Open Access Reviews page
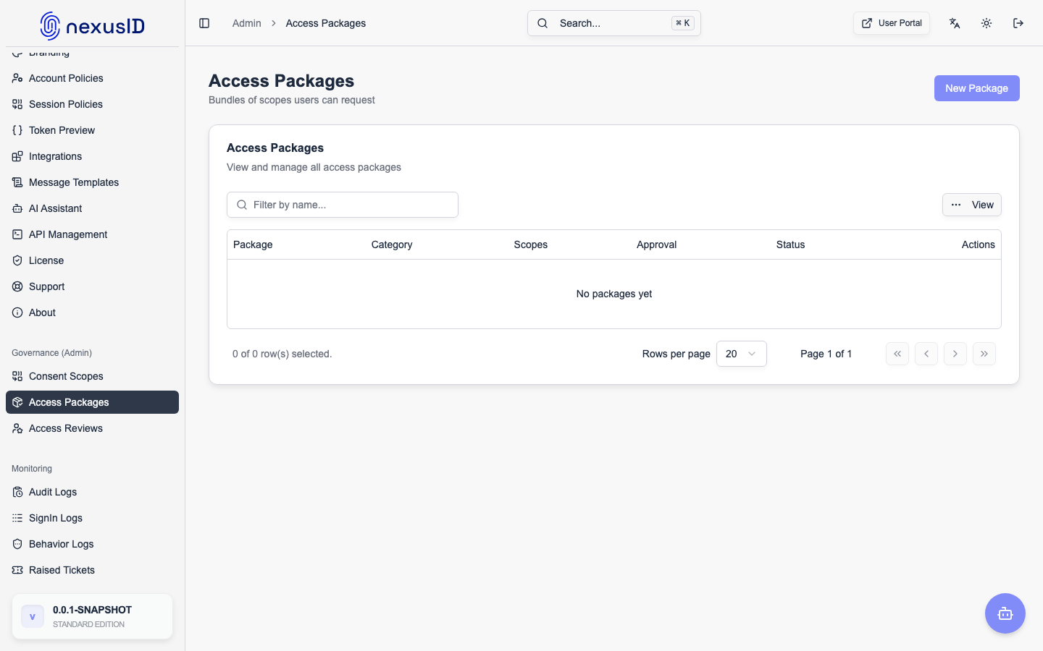Viewport: 1043px width, 651px height. (92, 428)
